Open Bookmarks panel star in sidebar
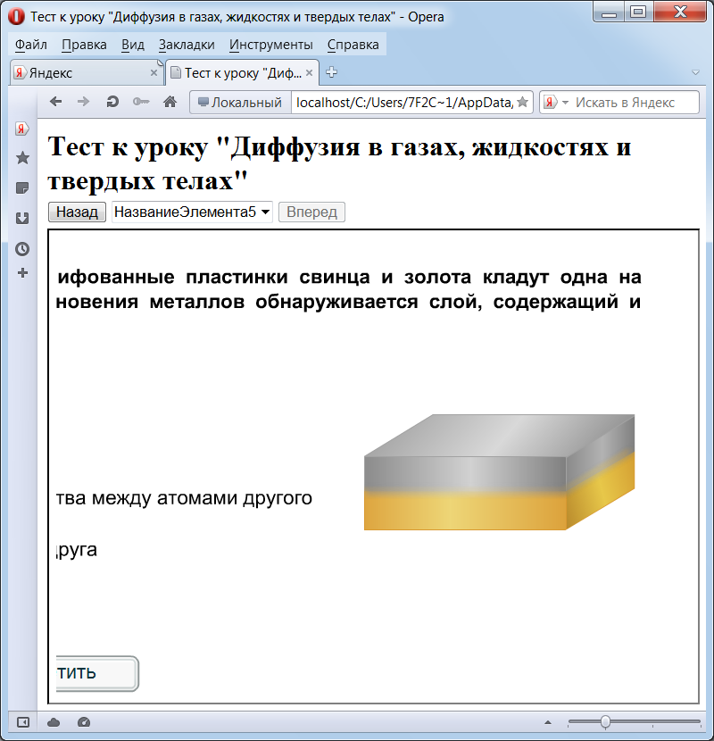Viewport: 714px width, 741px height. pos(22,157)
